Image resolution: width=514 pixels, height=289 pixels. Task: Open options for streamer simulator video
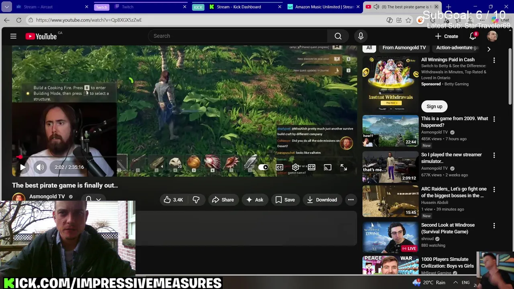coord(494,155)
